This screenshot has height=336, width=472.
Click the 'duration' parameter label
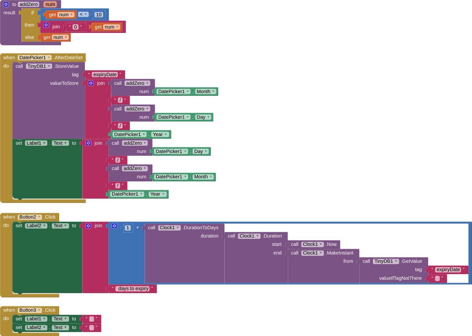pyautogui.click(x=209, y=236)
